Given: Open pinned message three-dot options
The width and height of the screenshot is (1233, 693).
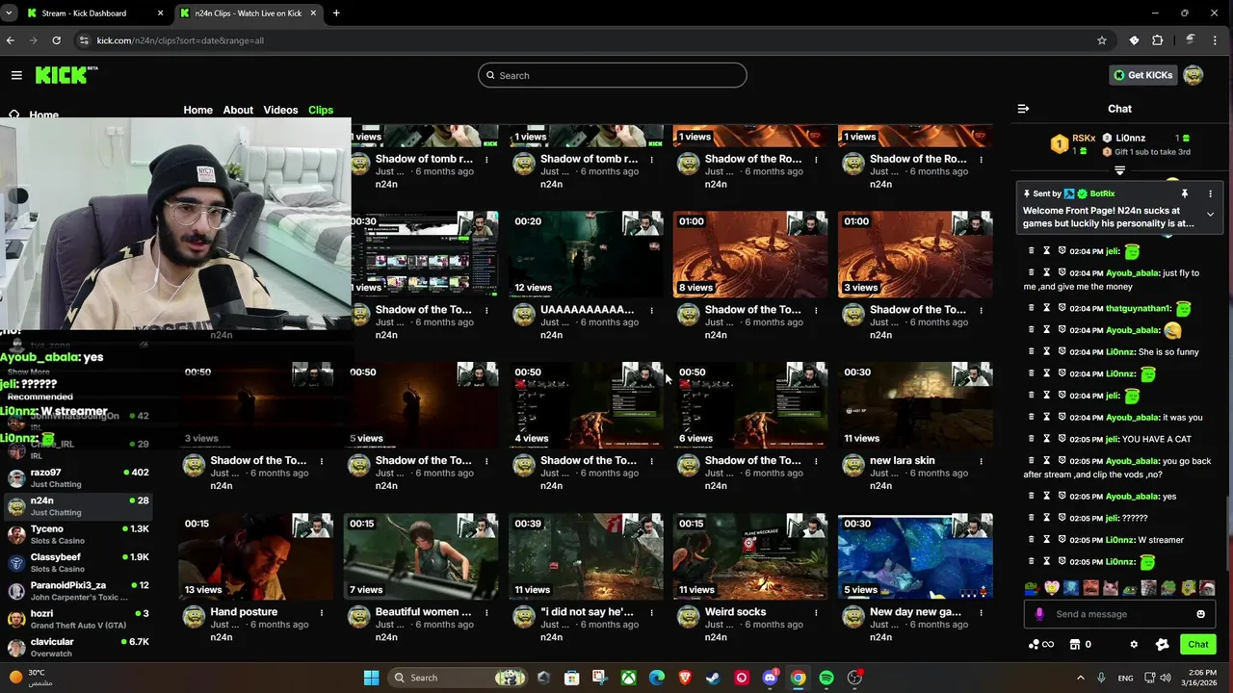Looking at the screenshot, I should (x=1210, y=193).
